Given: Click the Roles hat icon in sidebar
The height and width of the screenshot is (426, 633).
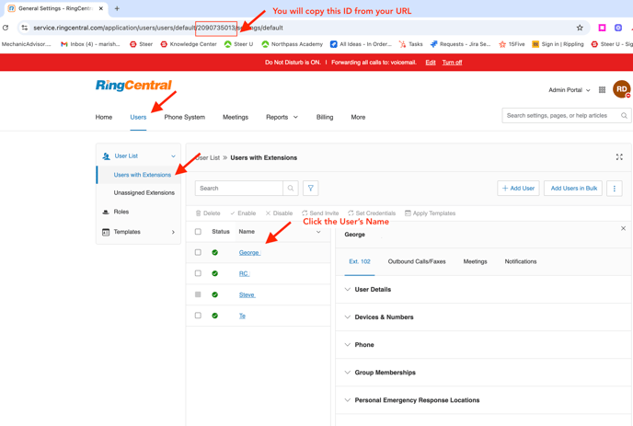Looking at the screenshot, I should tap(106, 212).
